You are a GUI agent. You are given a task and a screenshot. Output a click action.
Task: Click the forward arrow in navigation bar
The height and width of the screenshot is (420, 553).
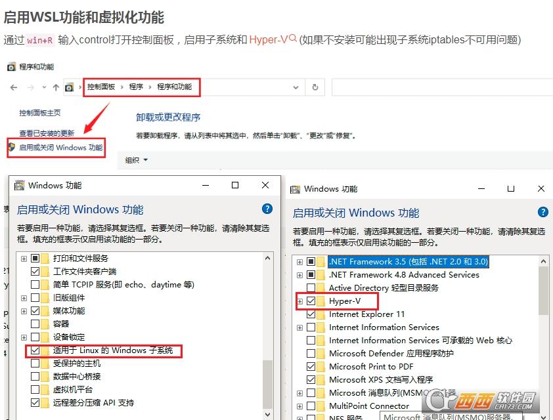point(31,87)
